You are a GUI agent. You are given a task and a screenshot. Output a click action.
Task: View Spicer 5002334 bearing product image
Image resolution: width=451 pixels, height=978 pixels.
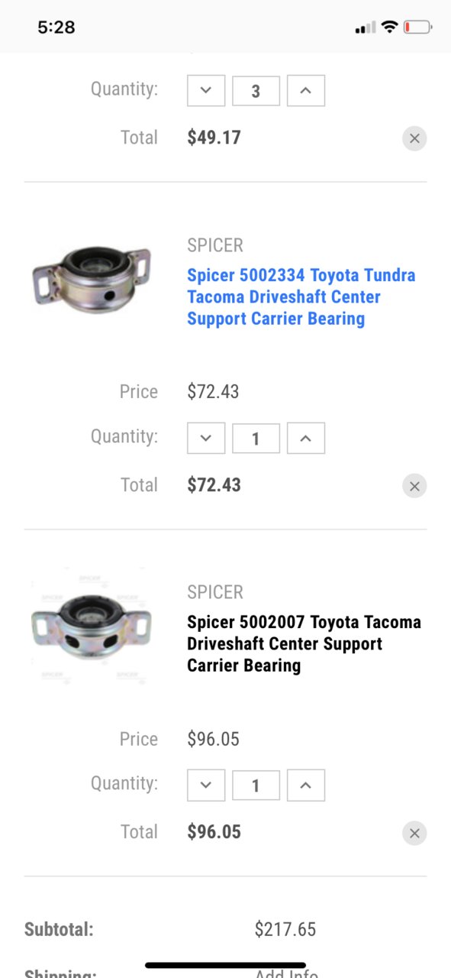pos(92,278)
